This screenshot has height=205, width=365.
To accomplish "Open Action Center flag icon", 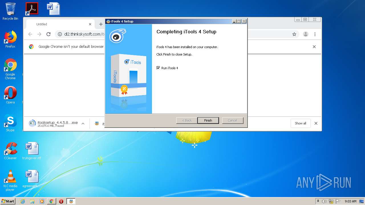I will tap(338, 201).
